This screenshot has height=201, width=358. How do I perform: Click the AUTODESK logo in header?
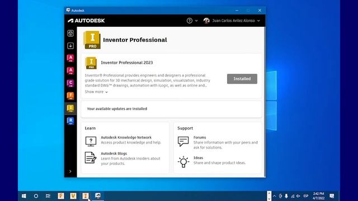[x=86, y=21]
